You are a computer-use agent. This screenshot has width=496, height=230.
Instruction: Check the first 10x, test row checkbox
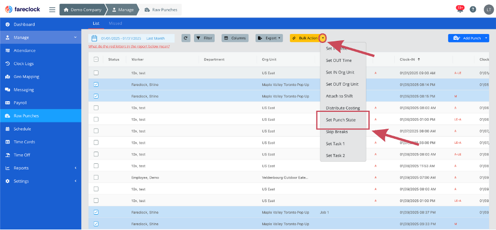click(x=96, y=73)
